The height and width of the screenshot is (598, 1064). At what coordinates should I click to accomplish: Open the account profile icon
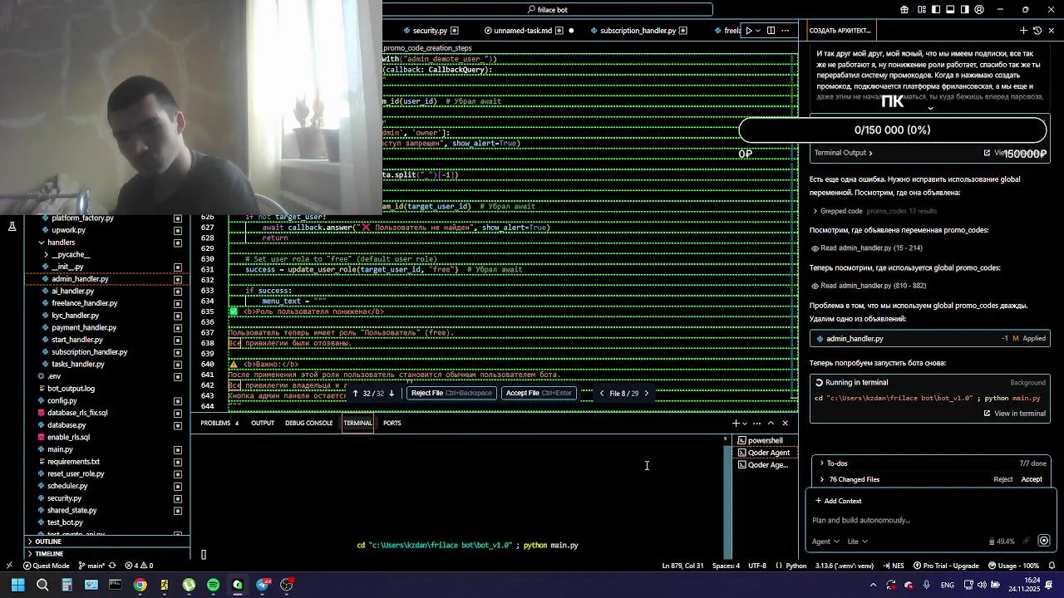(x=978, y=10)
